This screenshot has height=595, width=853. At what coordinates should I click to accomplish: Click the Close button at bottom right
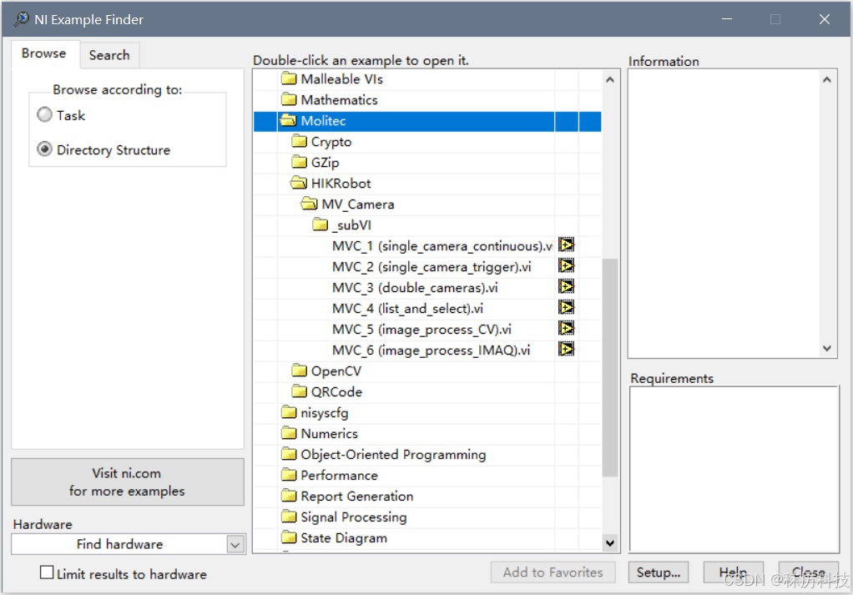tap(809, 572)
